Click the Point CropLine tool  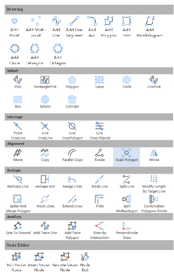[18, 131]
